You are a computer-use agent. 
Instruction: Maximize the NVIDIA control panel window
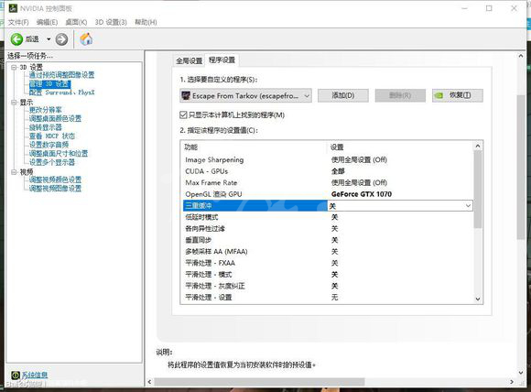click(x=489, y=8)
